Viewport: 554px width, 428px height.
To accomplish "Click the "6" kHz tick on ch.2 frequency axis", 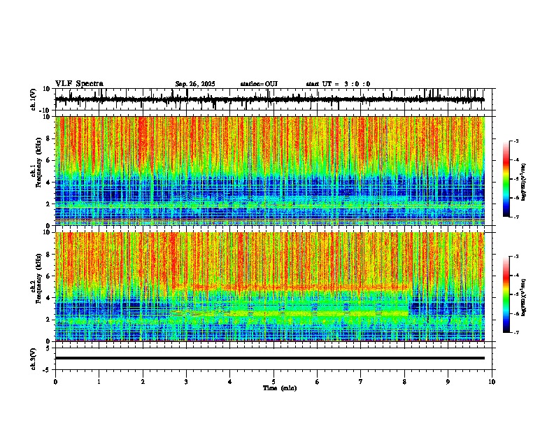I will pos(48,276).
